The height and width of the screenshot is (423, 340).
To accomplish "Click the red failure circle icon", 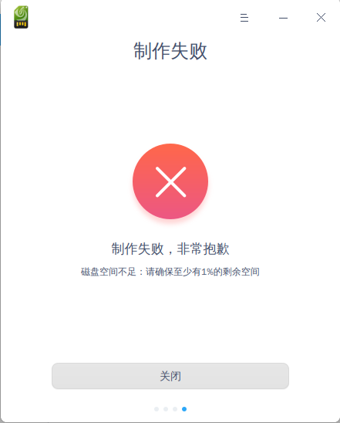I will pos(170,181).
